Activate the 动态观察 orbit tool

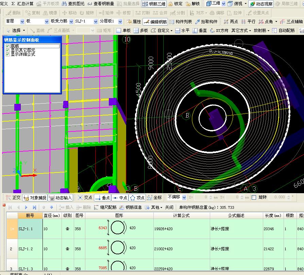pyautogui.click(x=261, y=4)
